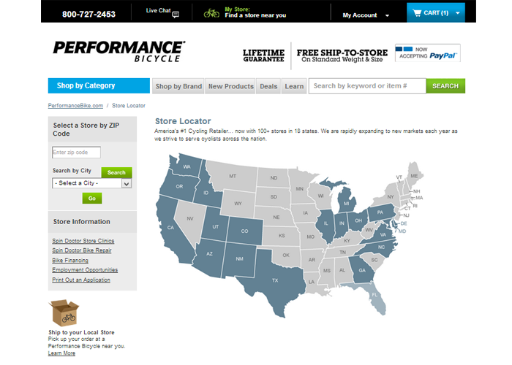Click the Free Ship-To-Store banner
The width and height of the screenshot is (512, 365).
pos(342,55)
